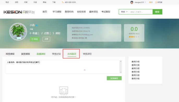
Task: Click the 点赞 like button
Action: pyautogui.click(x=46, y=39)
